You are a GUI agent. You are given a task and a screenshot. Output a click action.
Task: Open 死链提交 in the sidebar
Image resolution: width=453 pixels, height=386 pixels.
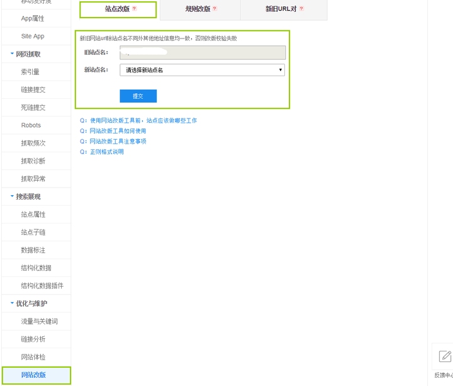(33, 108)
